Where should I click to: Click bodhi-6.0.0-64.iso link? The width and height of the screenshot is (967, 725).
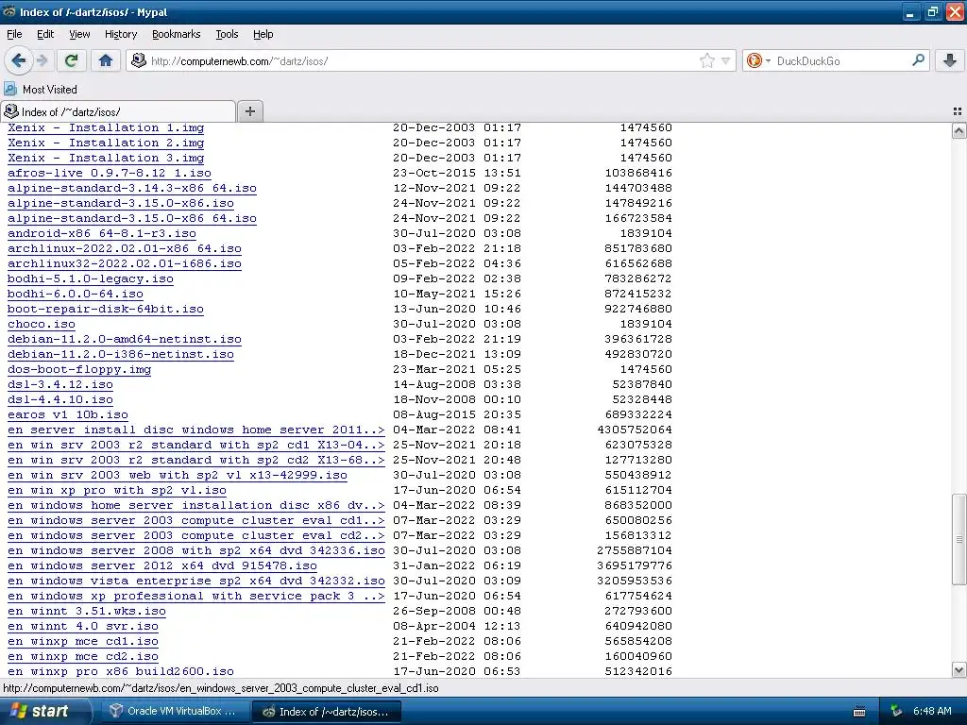tap(76, 295)
